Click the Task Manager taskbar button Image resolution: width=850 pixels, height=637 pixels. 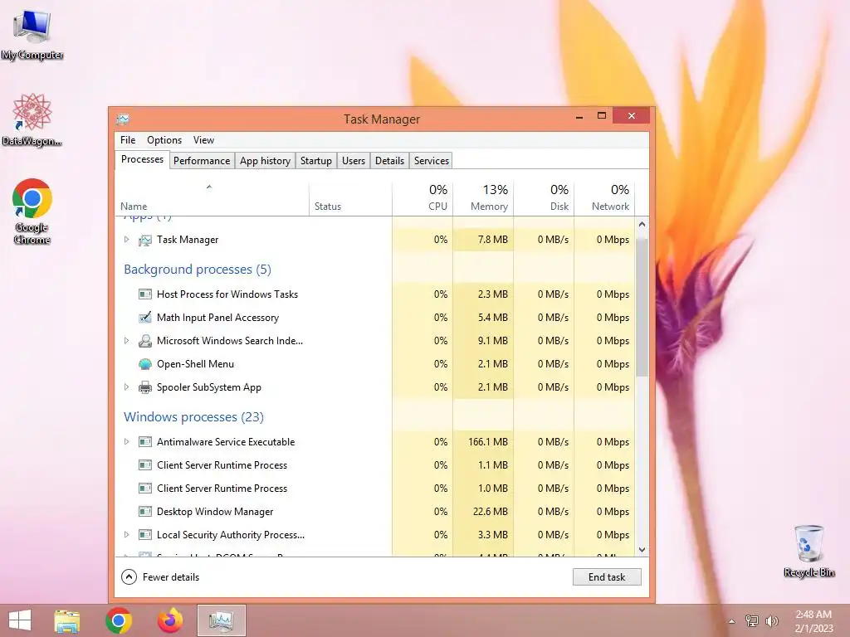click(221, 620)
